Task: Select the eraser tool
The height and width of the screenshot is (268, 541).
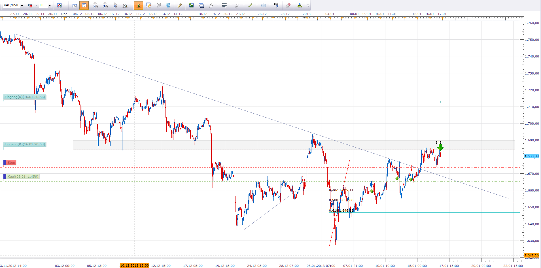Action: coord(288,5)
